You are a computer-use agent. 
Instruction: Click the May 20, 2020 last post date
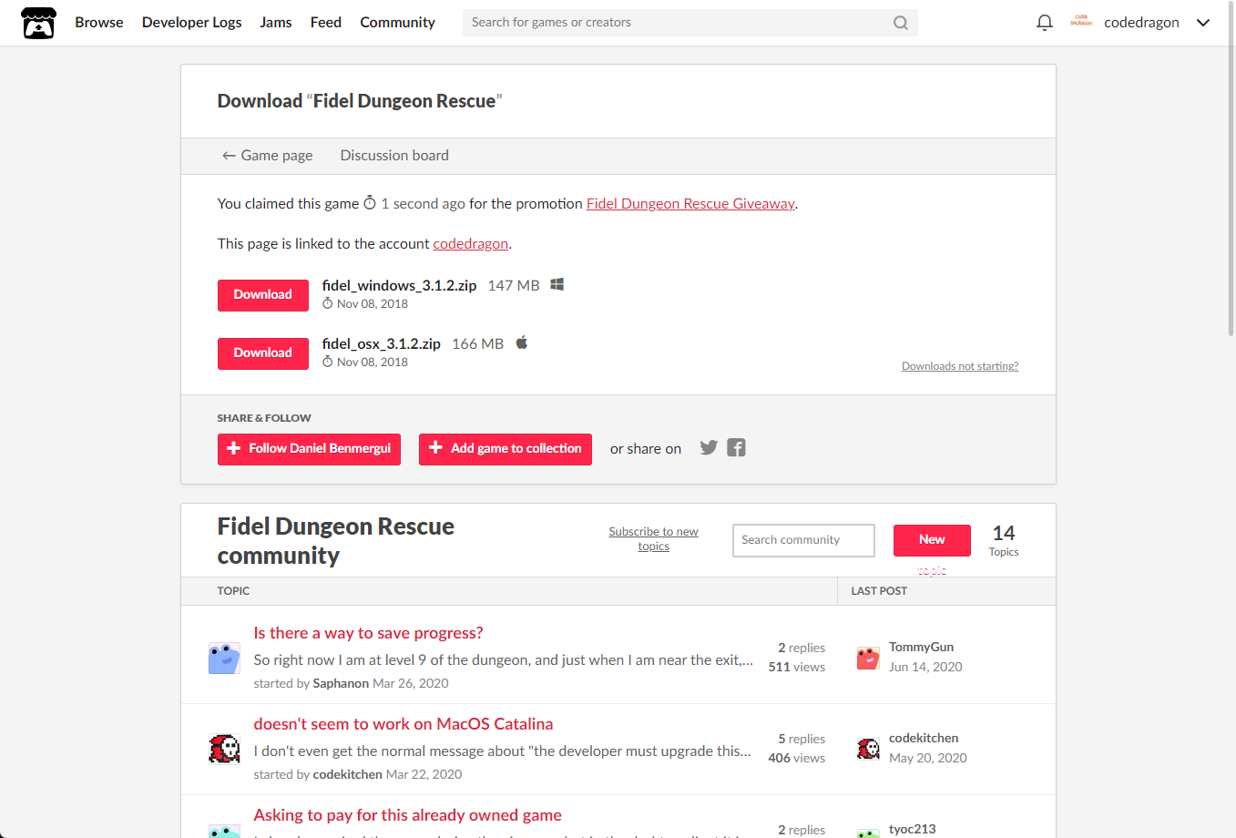(x=928, y=758)
